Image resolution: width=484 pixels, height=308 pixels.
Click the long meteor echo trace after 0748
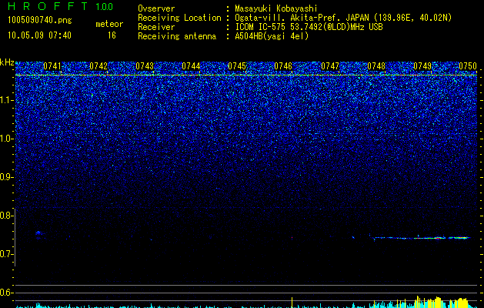tap(422, 238)
